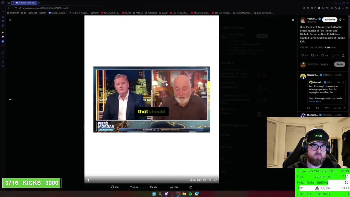Repost Gerald's comment

click(317, 108)
